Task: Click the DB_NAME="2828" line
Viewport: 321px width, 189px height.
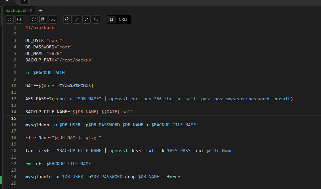Action: pyautogui.click(x=44, y=53)
